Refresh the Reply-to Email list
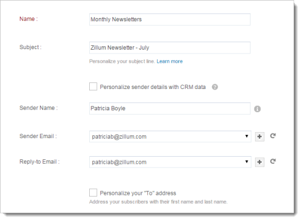Image resolution: width=301 pixels, height=220 pixels. click(273, 161)
